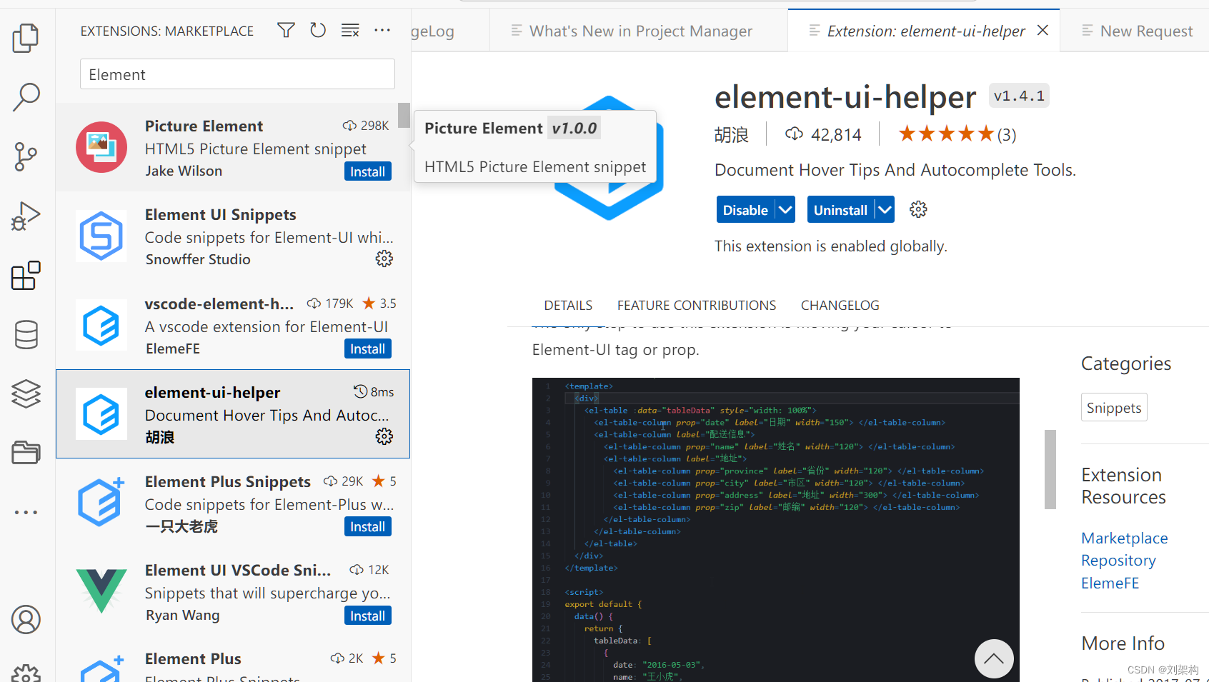
Task: Click the details page scrollbar thumb
Action: pyautogui.click(x=1050, y=469)
